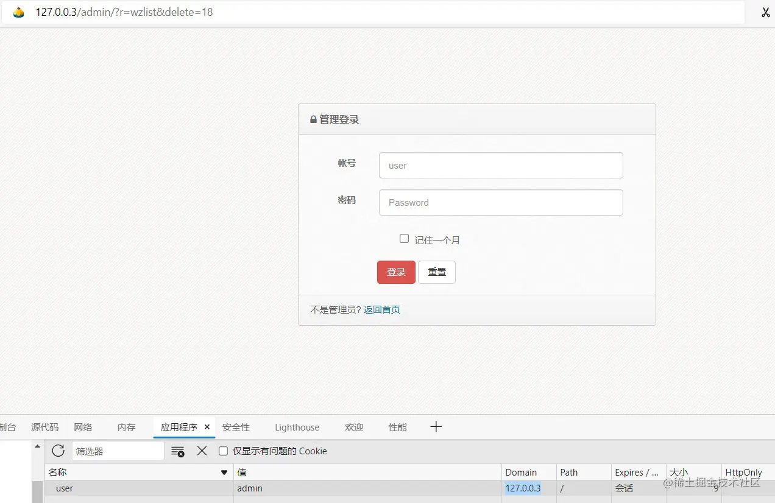Switch to the 网络 tab
The image size is (775, 503).
[x=83, y=427]
